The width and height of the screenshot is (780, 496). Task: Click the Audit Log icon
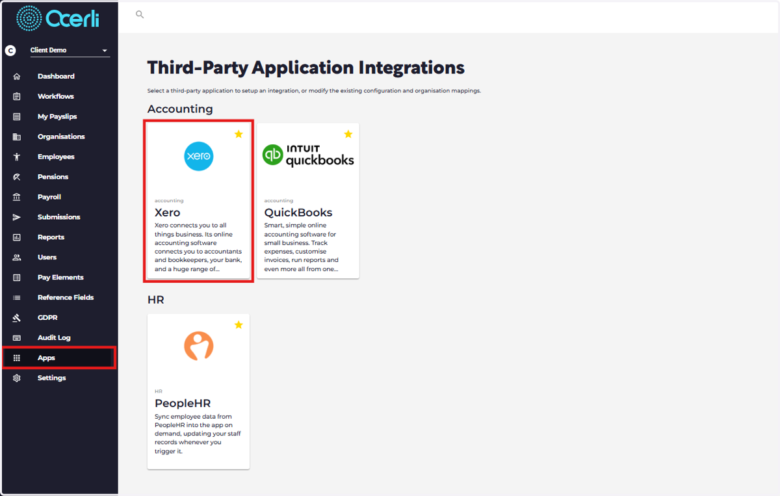pos(17,338)
